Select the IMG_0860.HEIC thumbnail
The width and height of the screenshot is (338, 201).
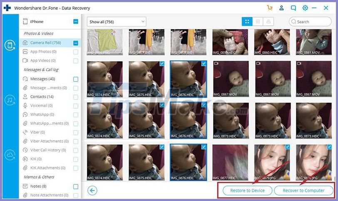[x=272, y=42]
